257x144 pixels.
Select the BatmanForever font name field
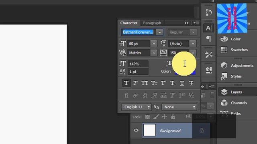[138, 32]
